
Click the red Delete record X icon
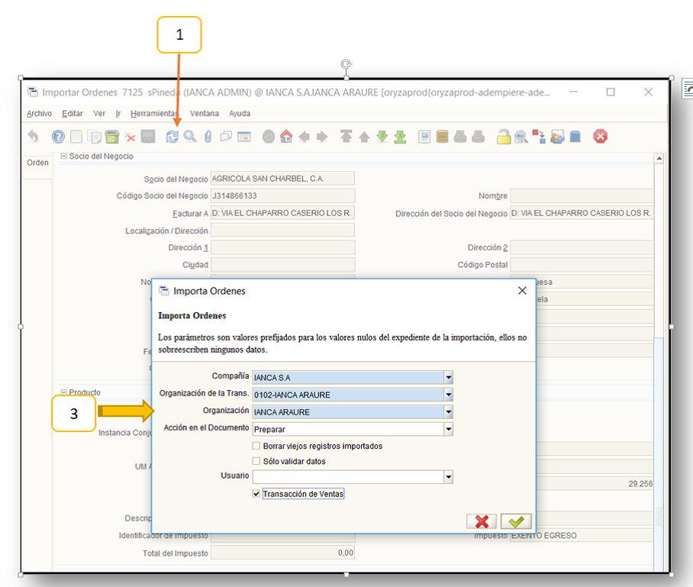pos(129,137)
